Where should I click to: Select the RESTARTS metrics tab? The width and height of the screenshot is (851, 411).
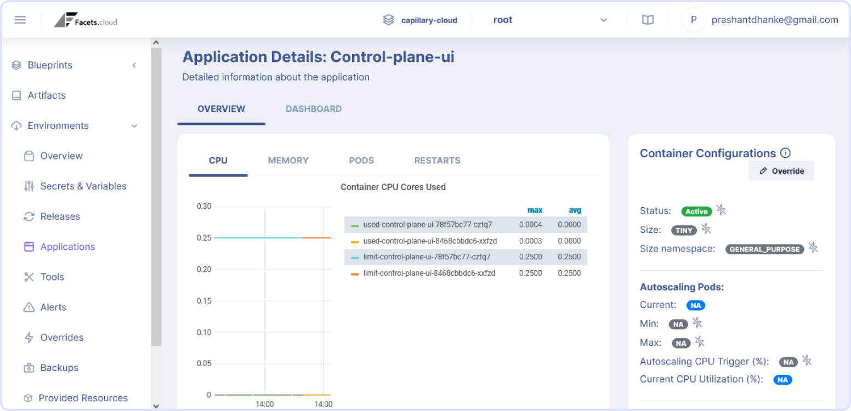[x=438, y=161]
